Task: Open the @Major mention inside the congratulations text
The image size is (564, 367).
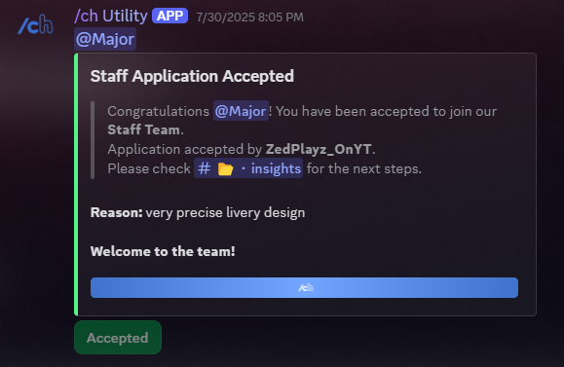Action: pyautogui.click(x=241, y=111)
